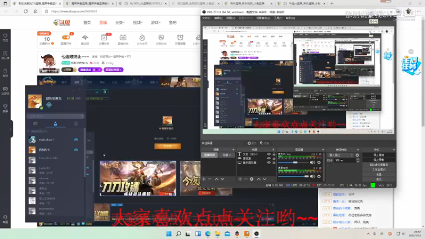Mute the desktop audio speaker icon in mixer
Viewport: 425px width, 239px height.
(x=312, y=176)
